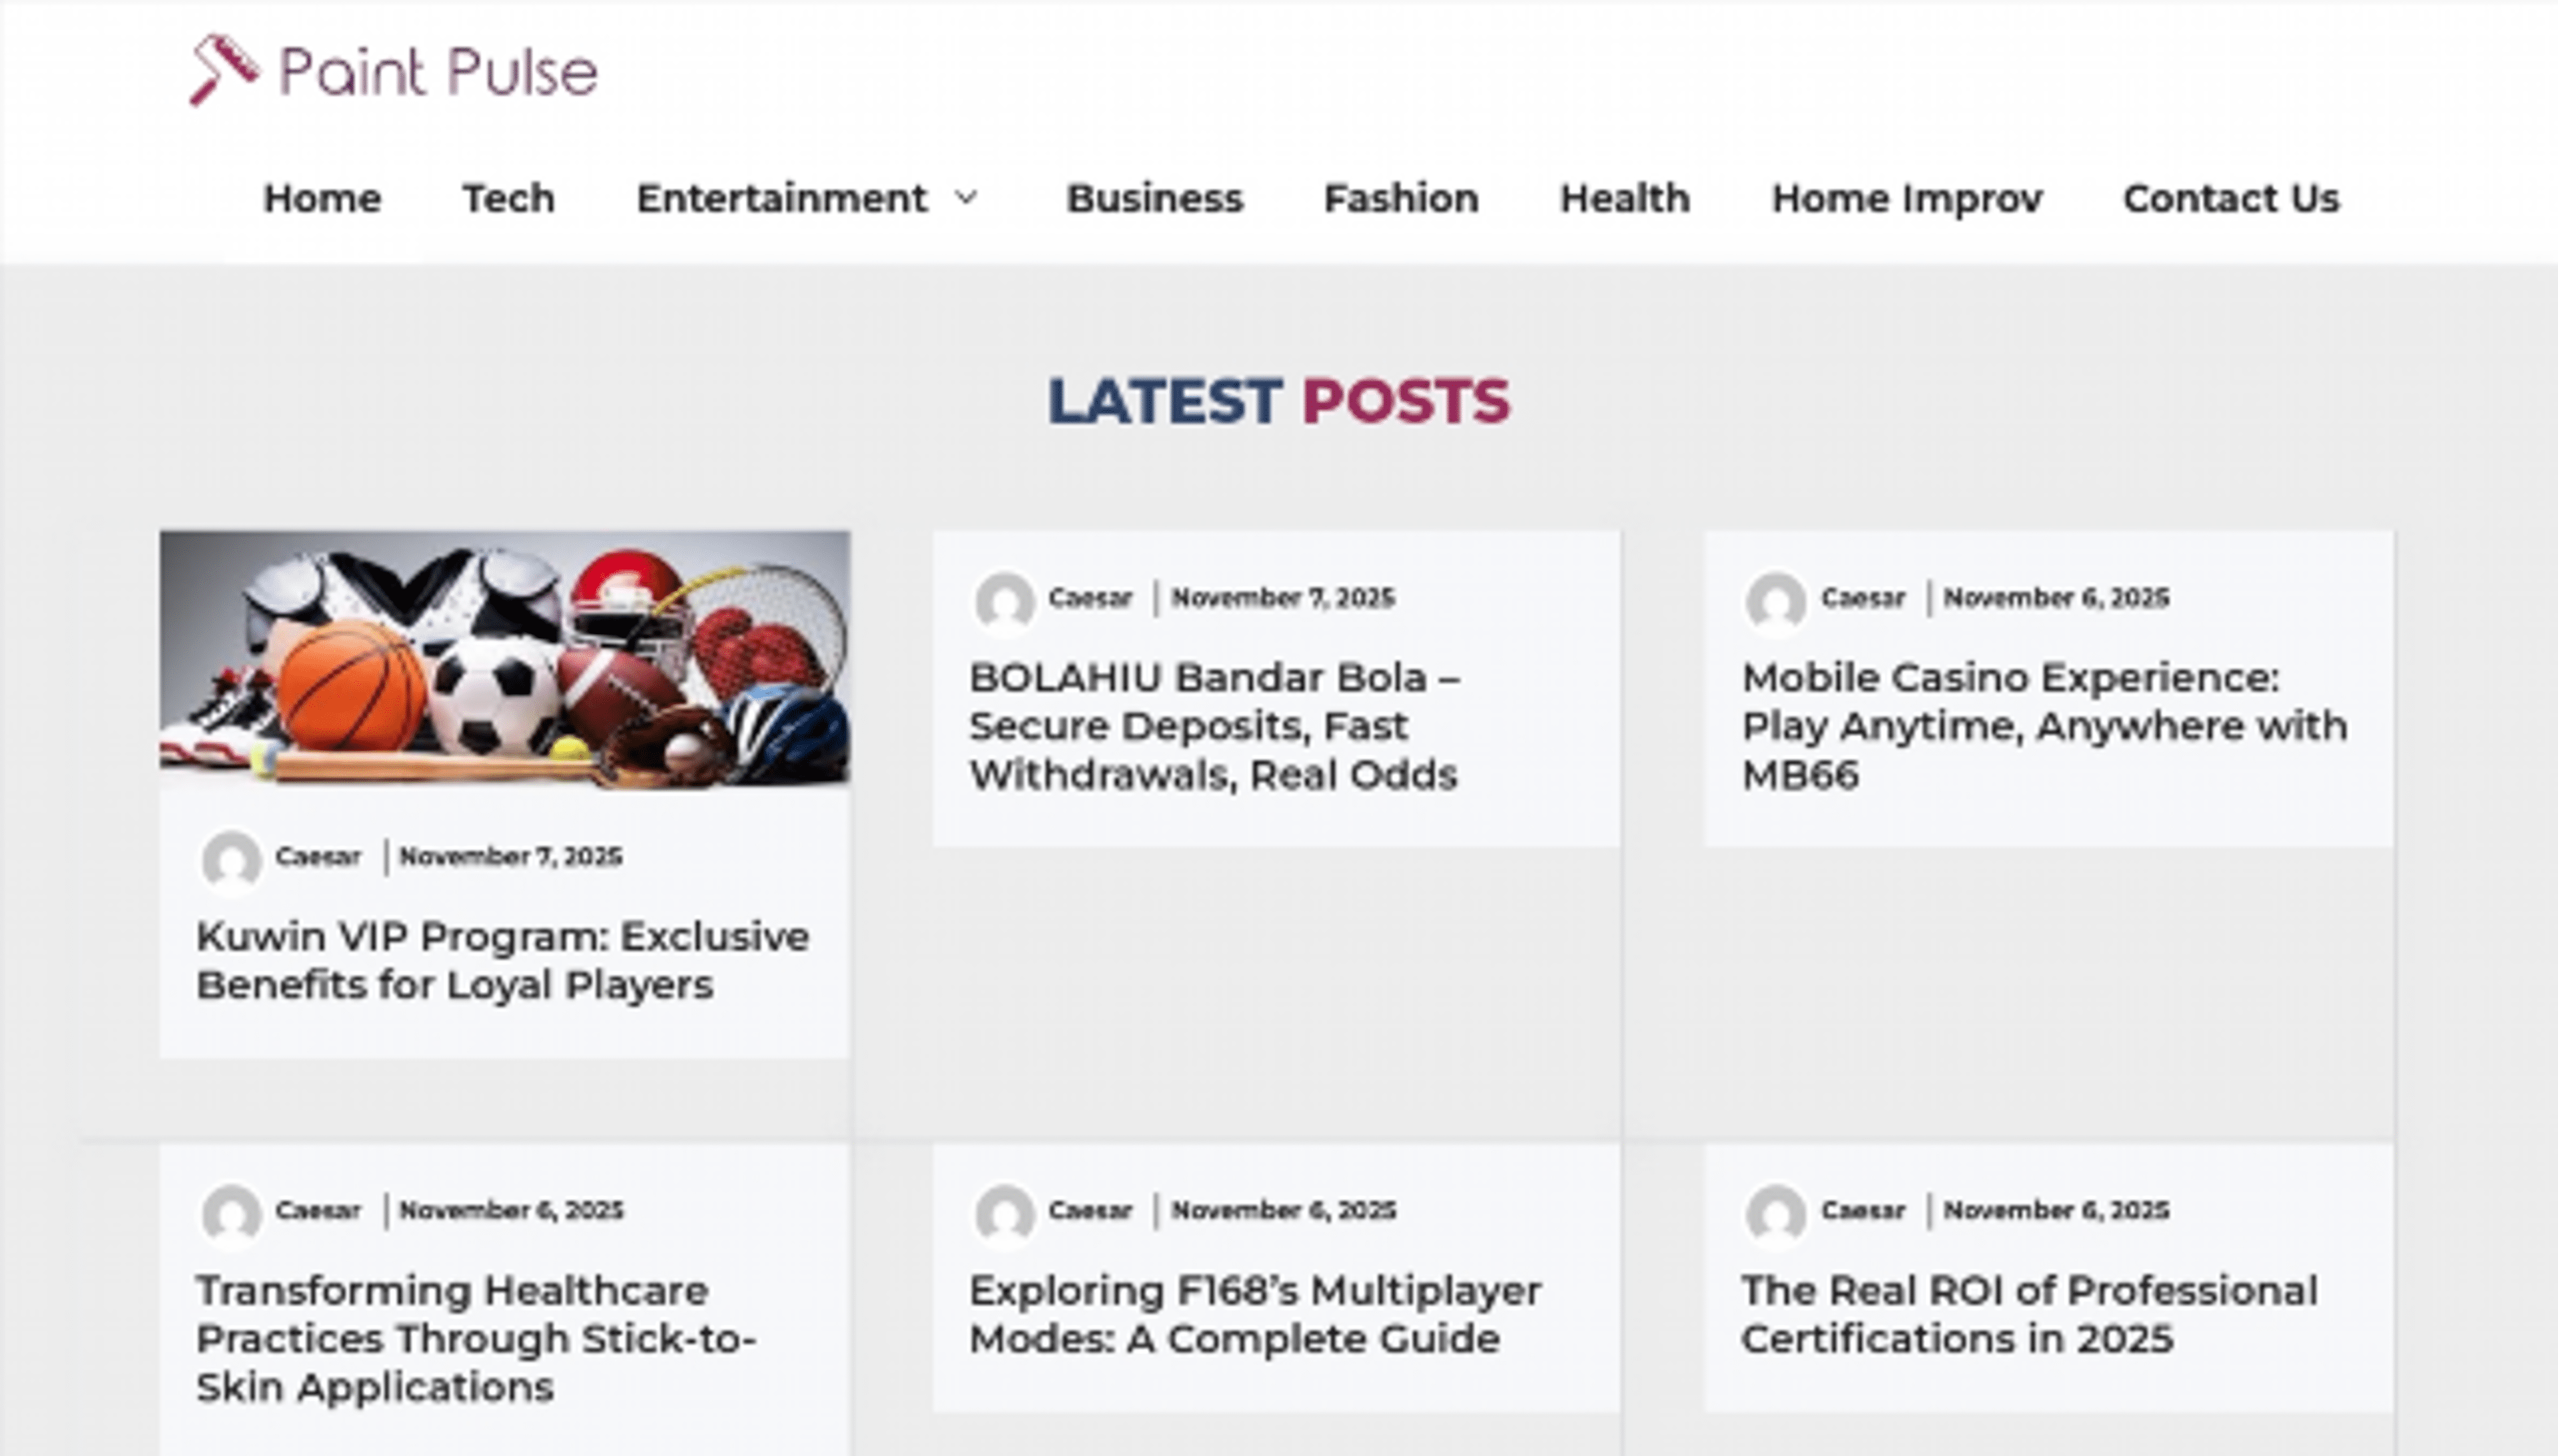Viewport: 2558px width, 1456px height.
Task: Open the Health menu item
Action: point(1625,198)
